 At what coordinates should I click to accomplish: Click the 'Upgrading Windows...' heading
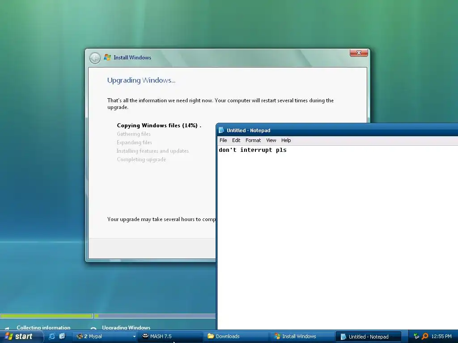141,80
